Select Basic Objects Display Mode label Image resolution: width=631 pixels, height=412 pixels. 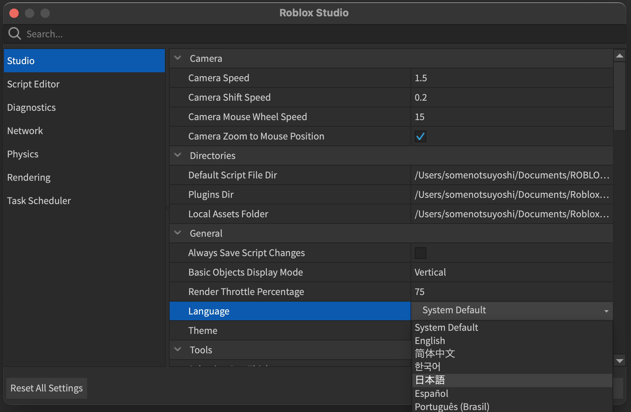coord(245,272)
